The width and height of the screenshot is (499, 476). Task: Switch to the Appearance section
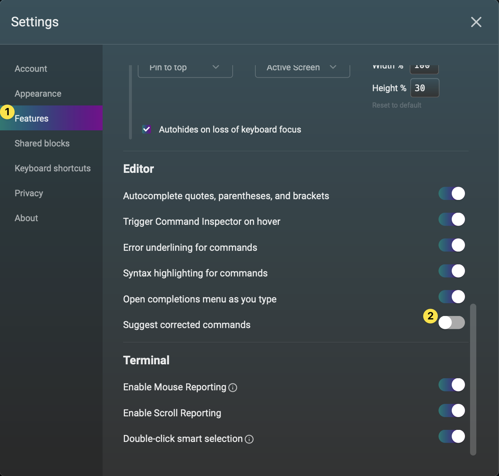point(38,93)
